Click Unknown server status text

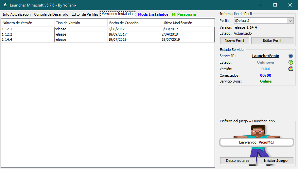point(266,62)
